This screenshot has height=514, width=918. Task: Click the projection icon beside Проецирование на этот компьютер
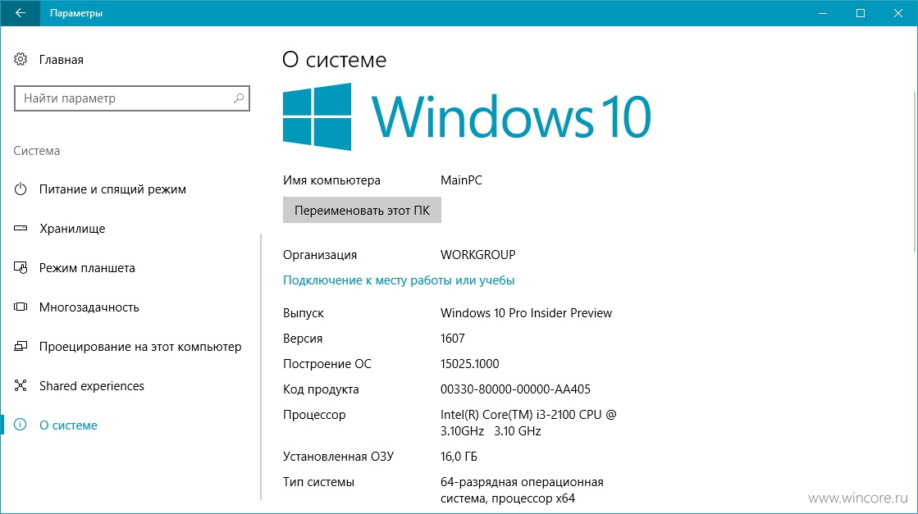(x=21, y=346)
